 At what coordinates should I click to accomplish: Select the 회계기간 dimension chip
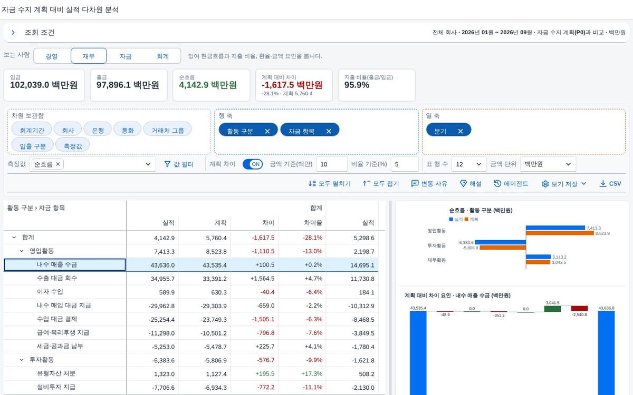tap(32, 130)
